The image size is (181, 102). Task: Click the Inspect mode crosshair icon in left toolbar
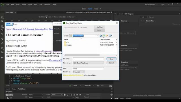click(2, 34)
